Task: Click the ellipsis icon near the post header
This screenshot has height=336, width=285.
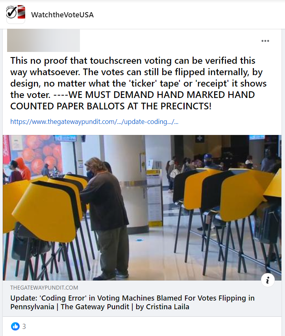Action: 266,41
